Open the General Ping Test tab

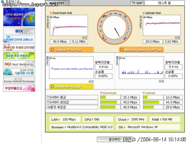point(71,49)
